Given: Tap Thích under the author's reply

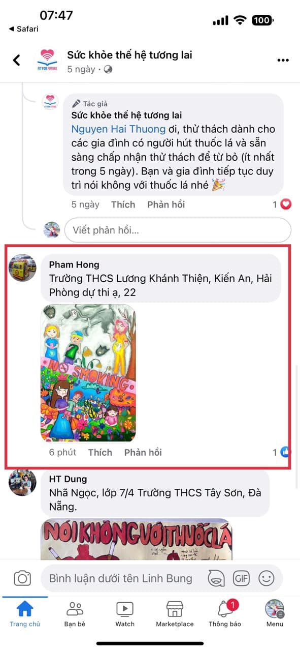Looking at the screenshot, I should pos(123,204).
